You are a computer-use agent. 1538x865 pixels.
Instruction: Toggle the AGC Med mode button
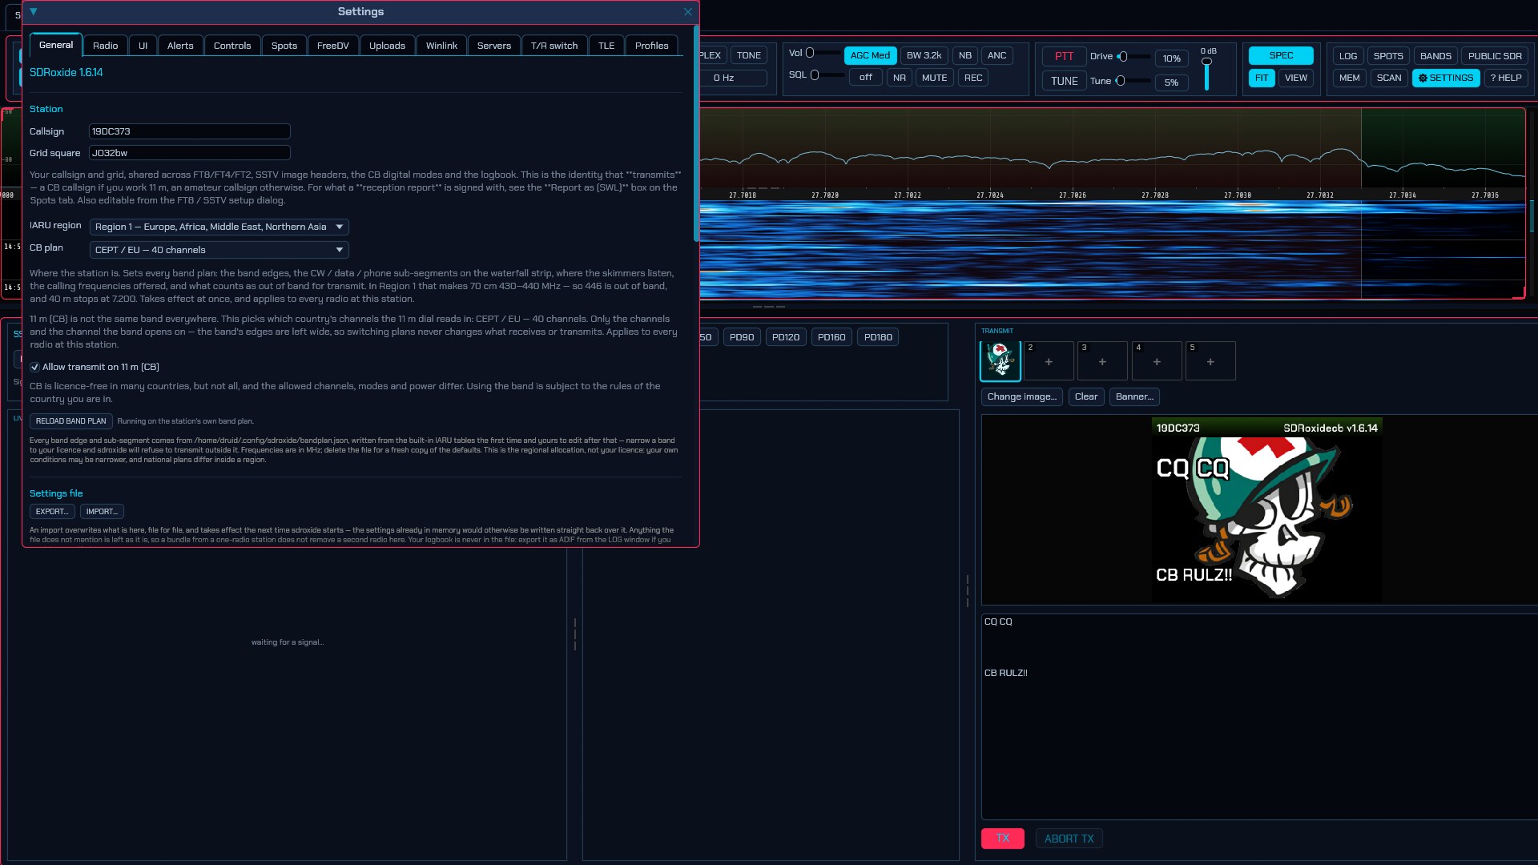tap(870, 55)
